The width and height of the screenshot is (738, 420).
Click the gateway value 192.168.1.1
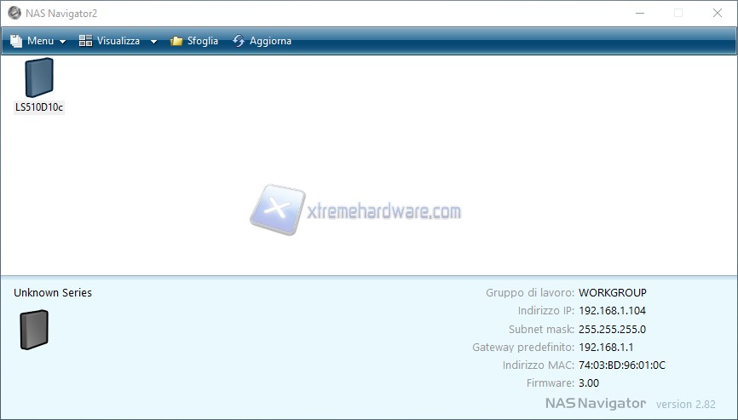point(606,347)
